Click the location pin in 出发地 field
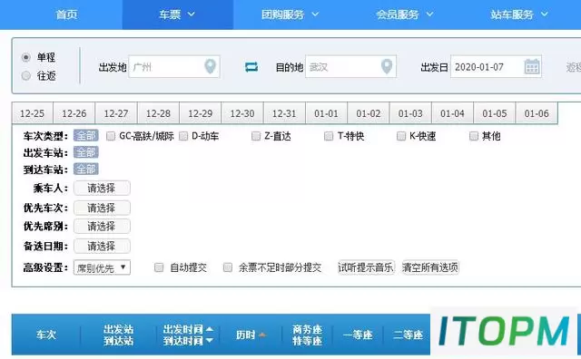 coord(210,66)
